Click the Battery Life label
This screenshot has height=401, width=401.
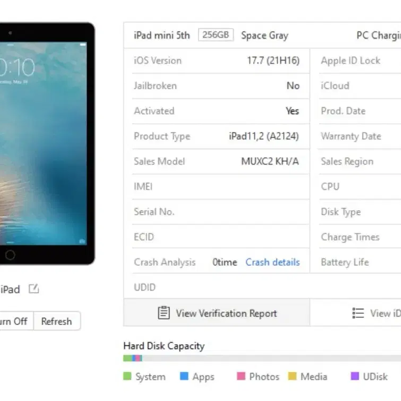(x=345, y=262)
